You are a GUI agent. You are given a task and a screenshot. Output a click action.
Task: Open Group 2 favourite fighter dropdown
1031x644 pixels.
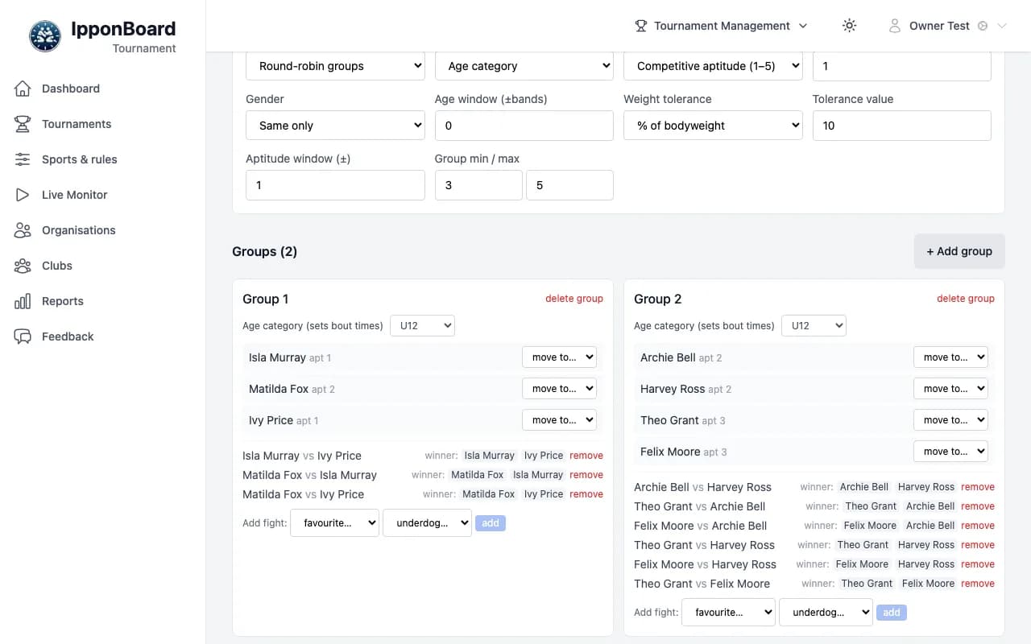point(728,613)
